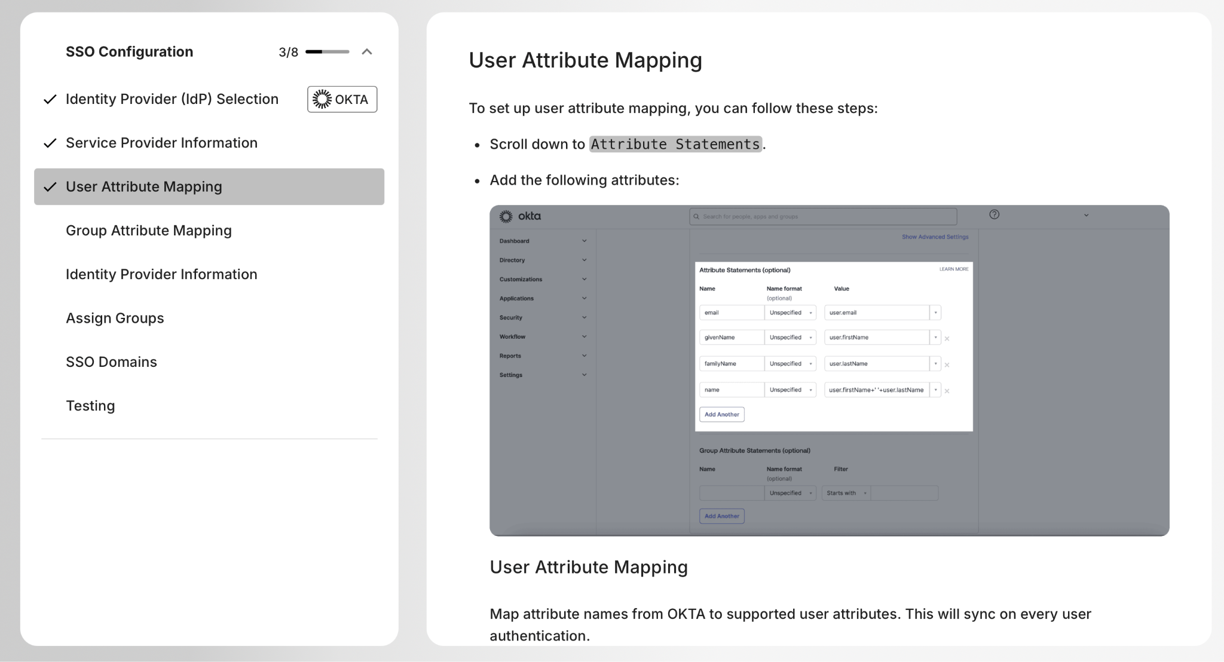The height and width of the screenshot is (662, 1224).
Task: Click the okta logo in screenshot header
Action: (520, 216)
